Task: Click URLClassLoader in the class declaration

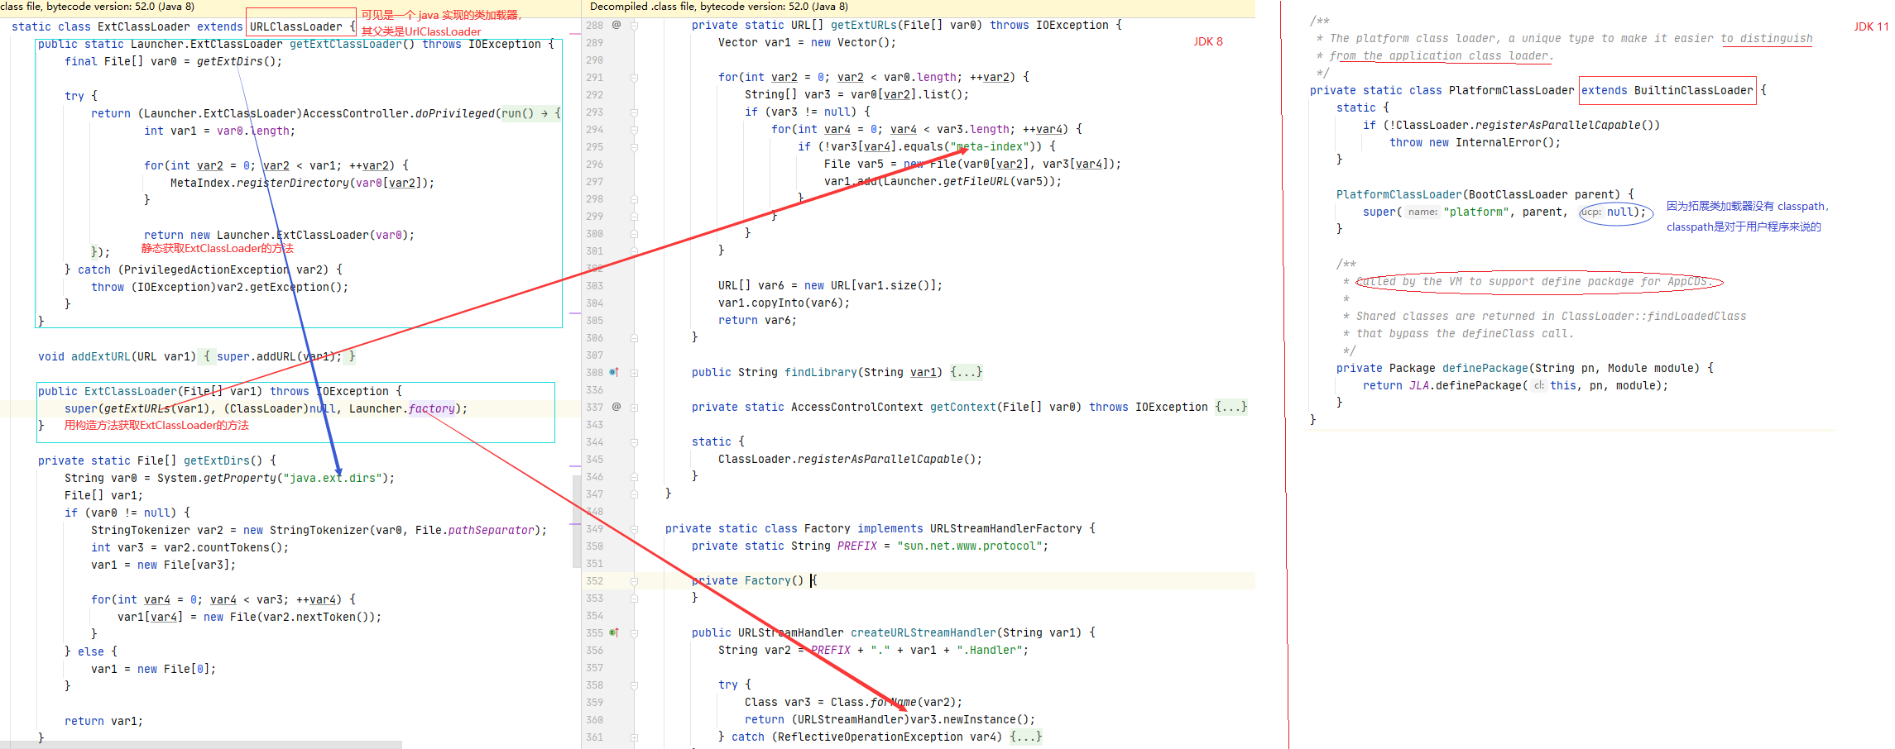Action: tap(296, 26)
